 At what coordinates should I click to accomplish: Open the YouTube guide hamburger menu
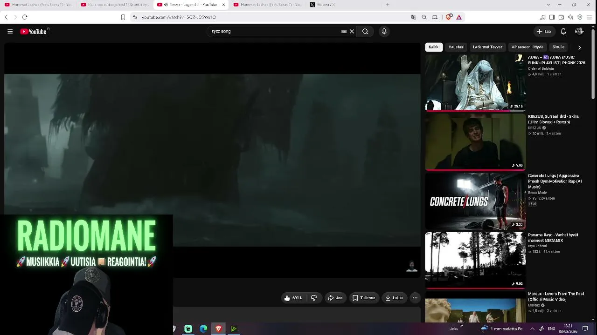[x=10, y=32]
